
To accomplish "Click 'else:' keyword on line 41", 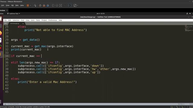I will 15,79.
